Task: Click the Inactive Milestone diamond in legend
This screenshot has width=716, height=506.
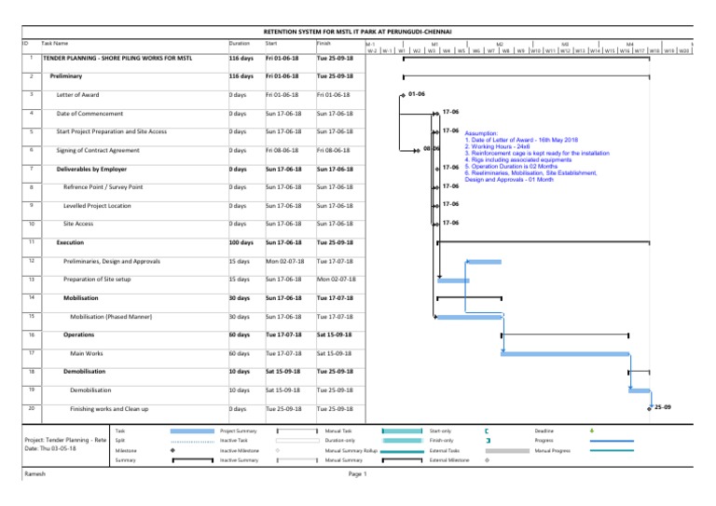Action: (x=278, y=450)
